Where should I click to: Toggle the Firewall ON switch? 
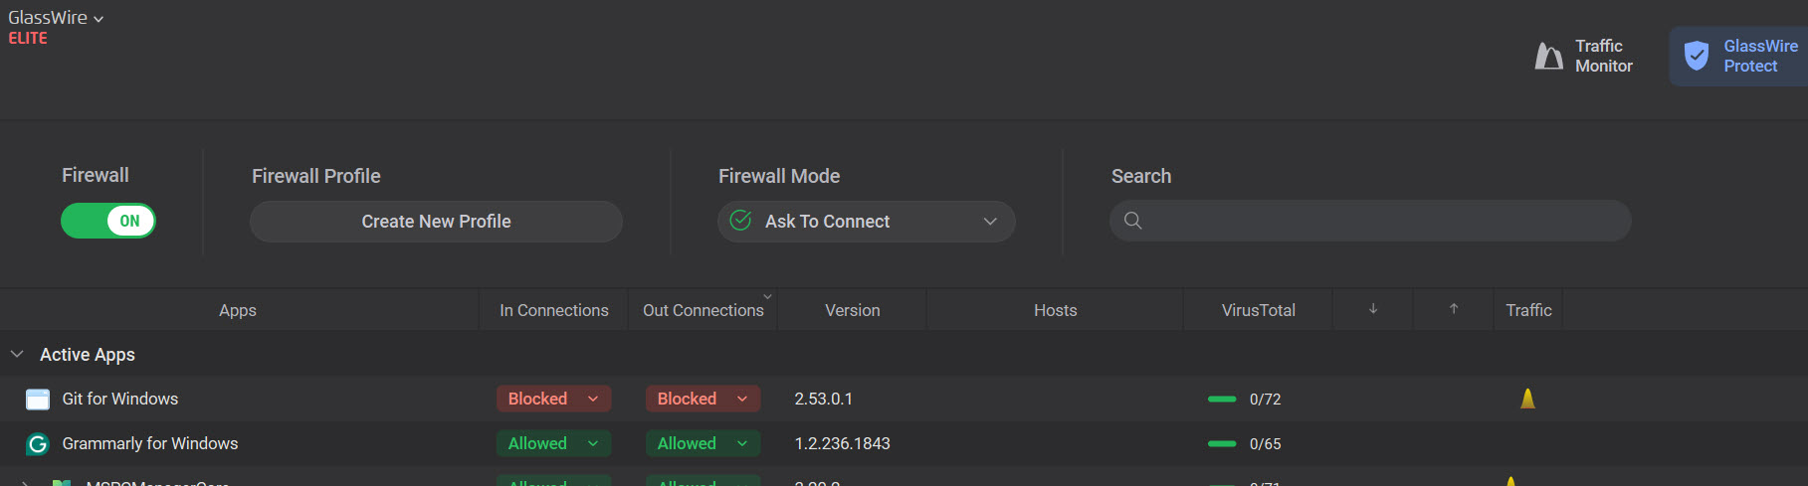pyautogui.click(x=108, y=221)
